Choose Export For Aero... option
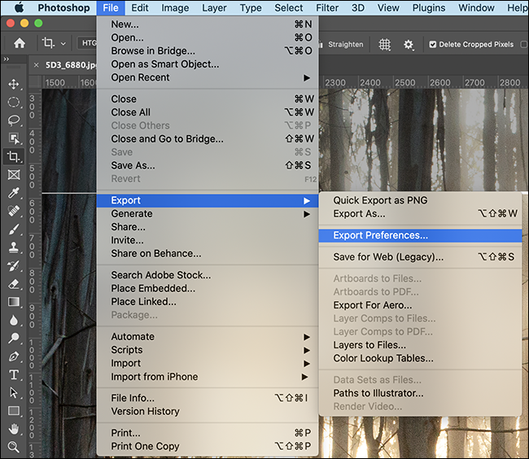 tap(421, 305)
